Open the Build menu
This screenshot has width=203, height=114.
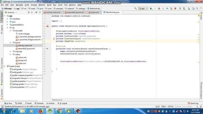pyautogui.click(x=49, y=5)
